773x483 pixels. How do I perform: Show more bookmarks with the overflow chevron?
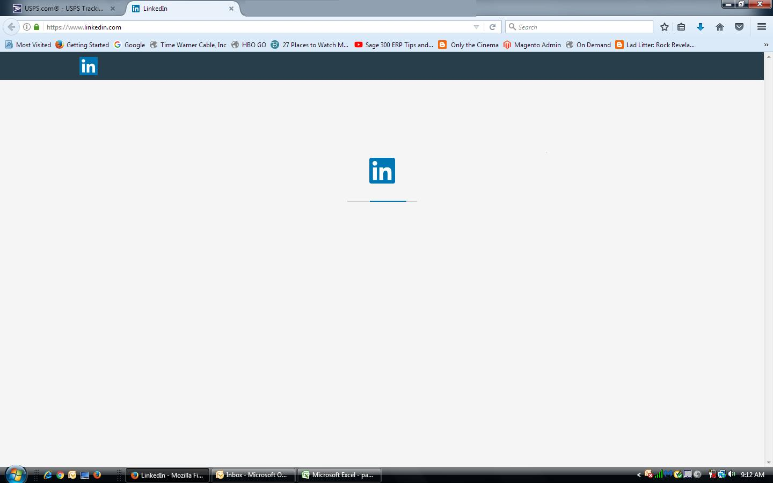coord(766,45)
